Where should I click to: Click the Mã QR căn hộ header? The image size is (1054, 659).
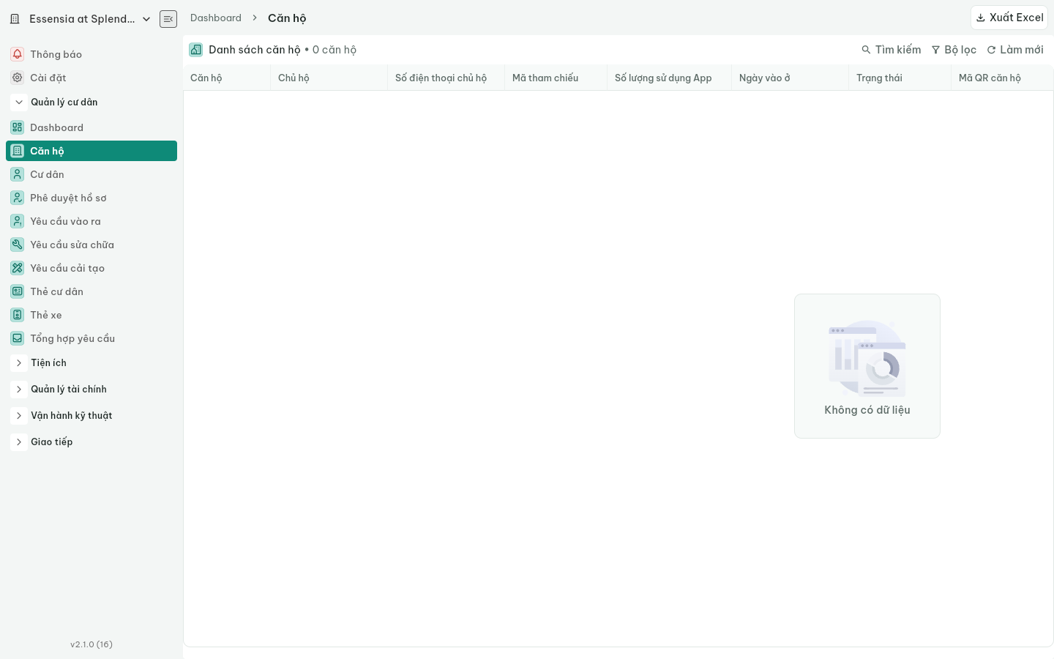coord(1002,78)
